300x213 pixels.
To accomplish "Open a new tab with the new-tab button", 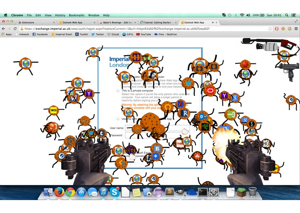I will tap(223, 22).
